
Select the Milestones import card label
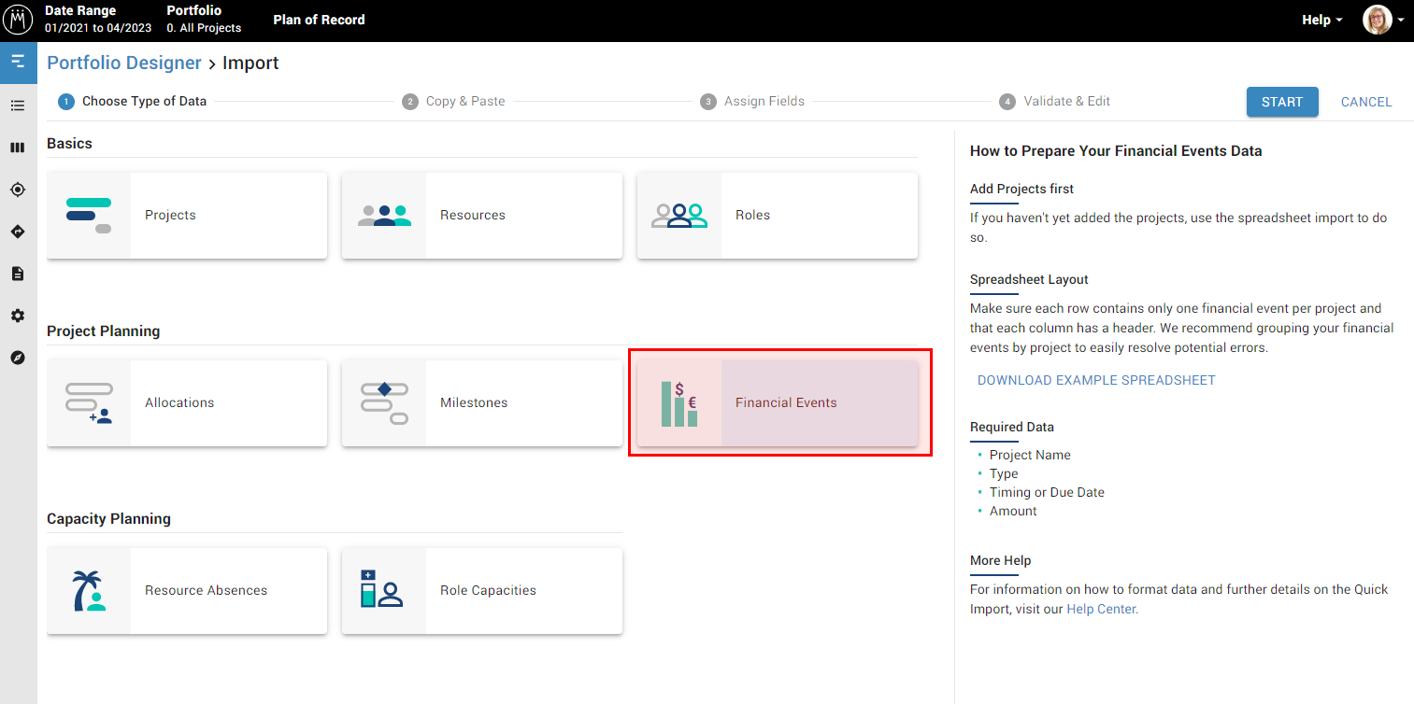click(x=474, y=402)
